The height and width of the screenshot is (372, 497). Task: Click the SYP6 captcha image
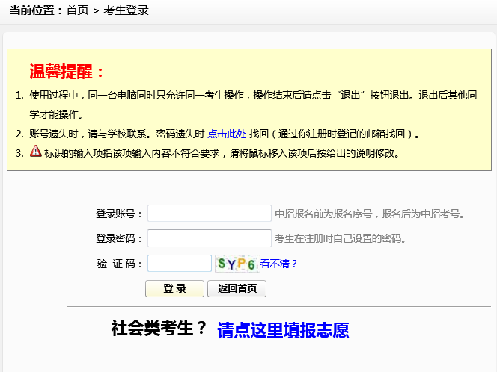click(x=236, y=264)
